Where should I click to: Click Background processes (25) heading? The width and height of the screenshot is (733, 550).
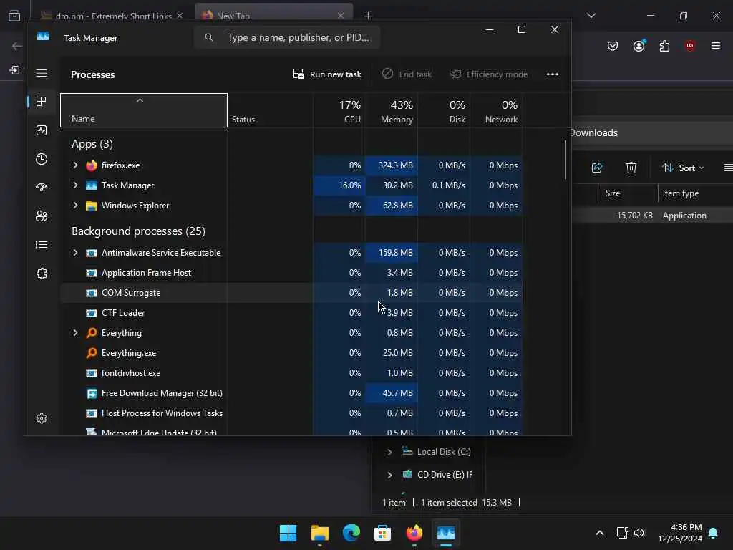(x=138, y=231)
